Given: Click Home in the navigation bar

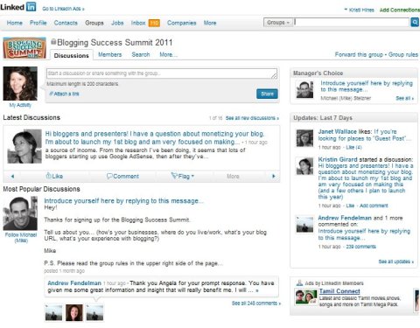Looking at the screenshot, I should pos(15,23).
